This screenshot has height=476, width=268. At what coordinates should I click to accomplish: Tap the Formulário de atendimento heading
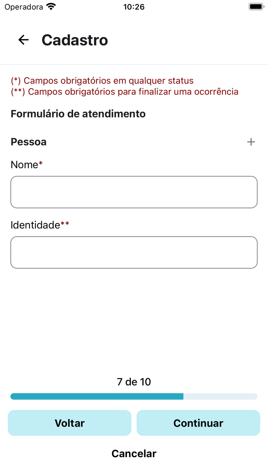78,114
